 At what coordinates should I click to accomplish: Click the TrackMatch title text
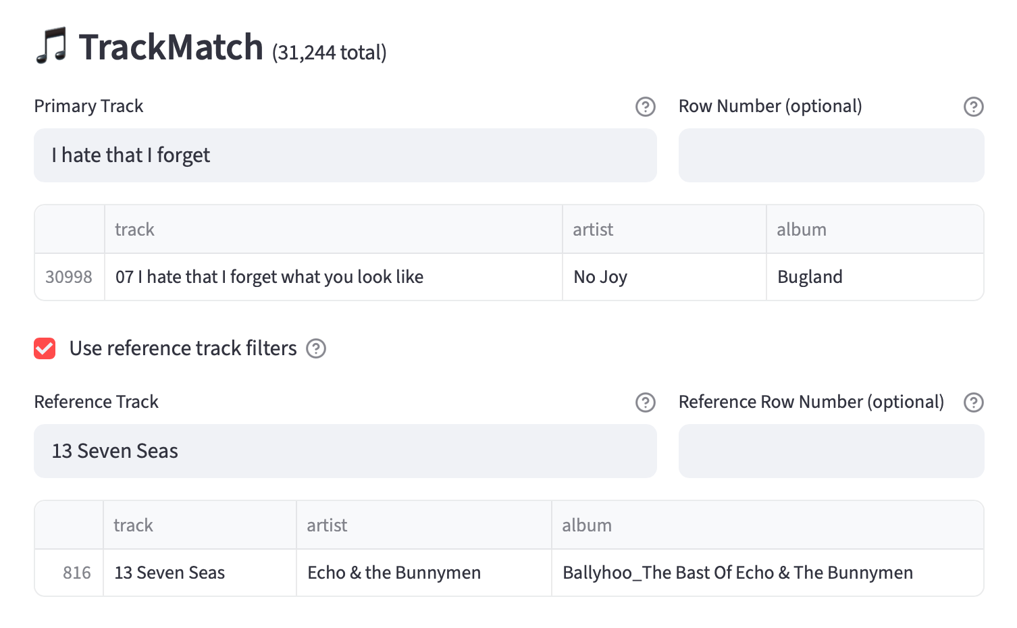coord(172,46)
